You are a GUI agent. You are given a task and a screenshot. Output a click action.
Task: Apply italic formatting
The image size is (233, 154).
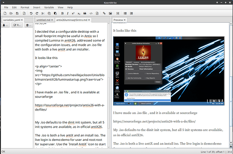(68, 13)
